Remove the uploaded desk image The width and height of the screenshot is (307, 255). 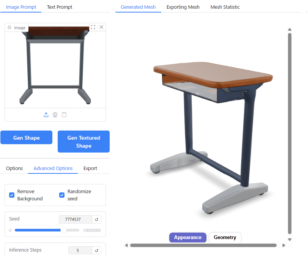101,27
